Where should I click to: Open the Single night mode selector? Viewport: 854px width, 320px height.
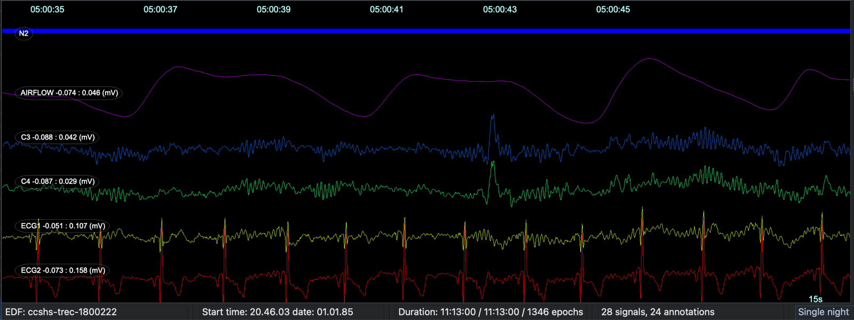(x=823, y=312)
